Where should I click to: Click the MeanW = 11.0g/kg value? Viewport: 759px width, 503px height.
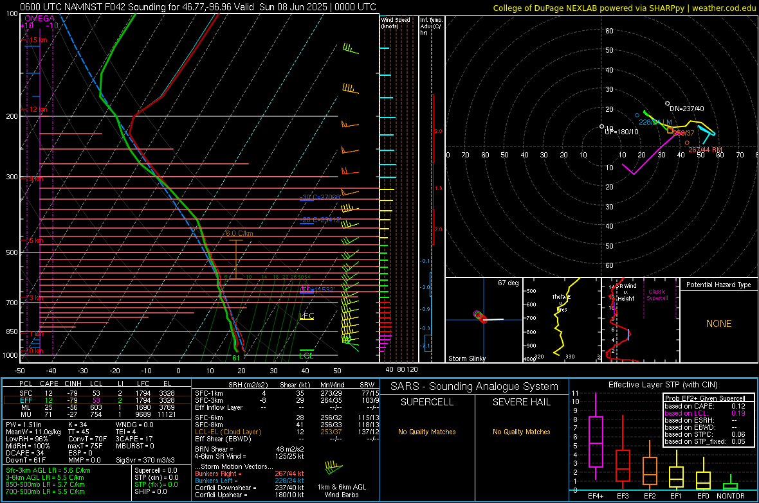[33, 432]
